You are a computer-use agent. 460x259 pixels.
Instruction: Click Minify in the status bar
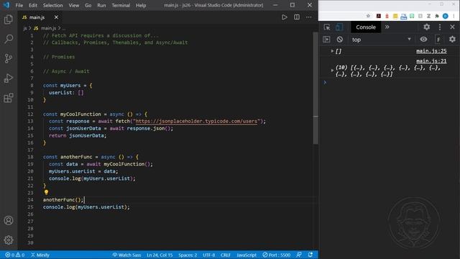click(40, 255)
